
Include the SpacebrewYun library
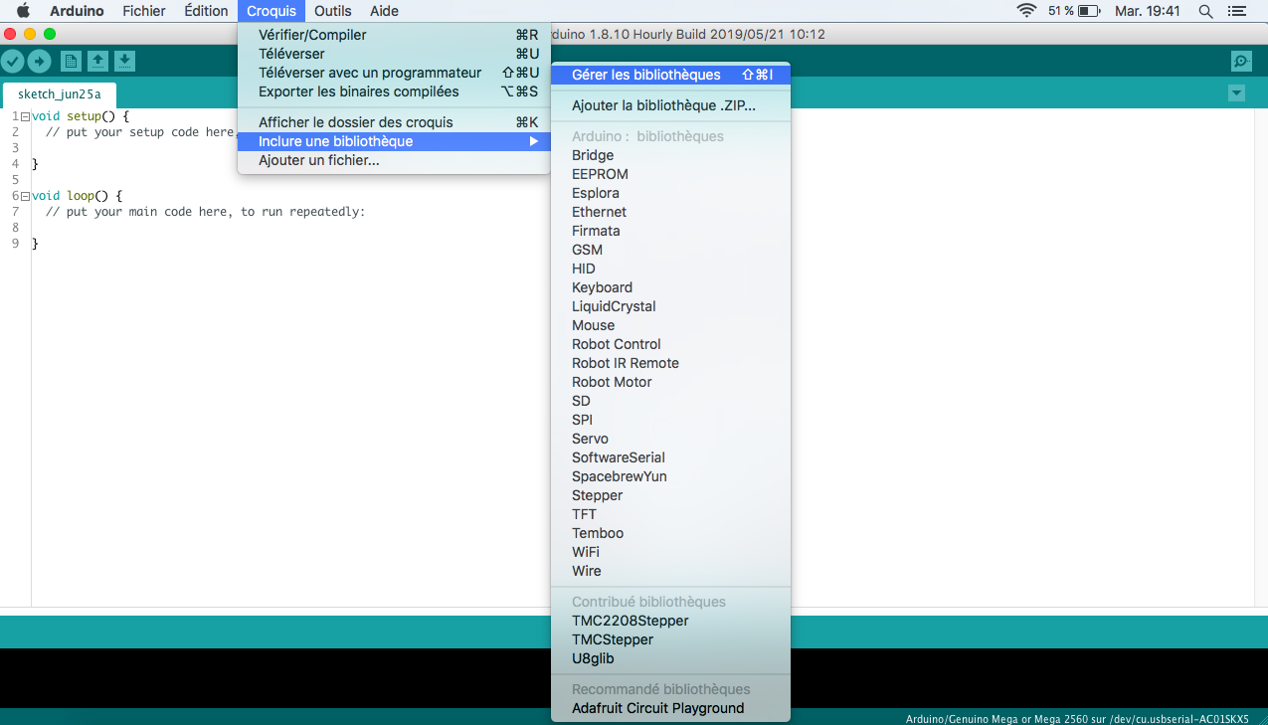click(x=671, y=476)
